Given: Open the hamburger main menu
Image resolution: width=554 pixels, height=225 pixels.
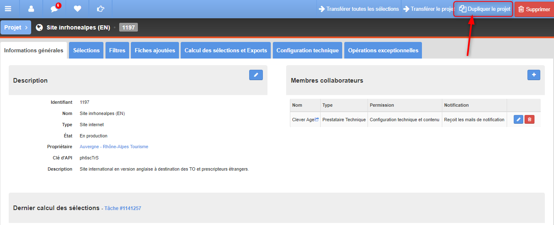Looking at the screenshot, I should point(8,9).
